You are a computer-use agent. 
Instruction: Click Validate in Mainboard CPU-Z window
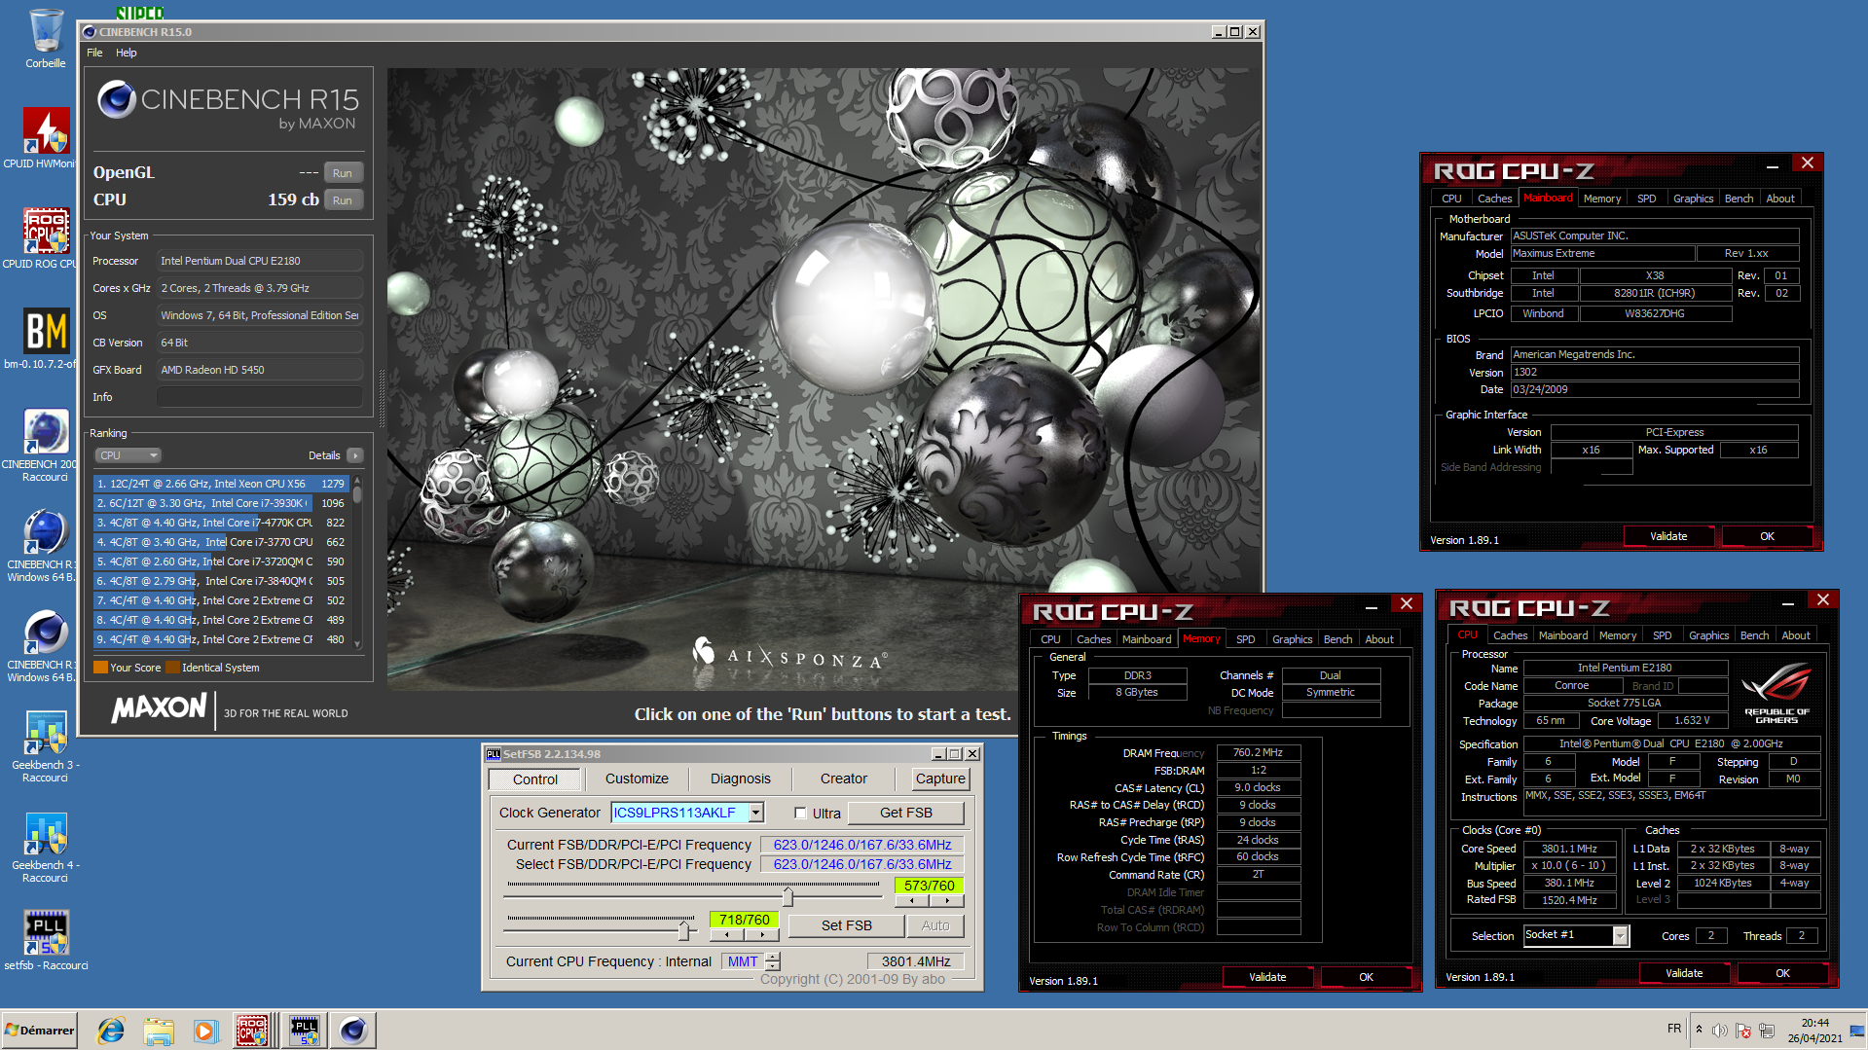1669,536
